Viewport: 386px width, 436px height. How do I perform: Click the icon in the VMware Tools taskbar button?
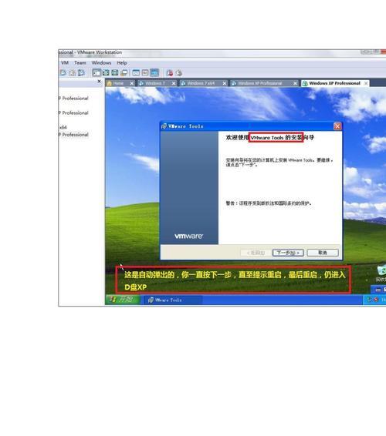(151, 300)
